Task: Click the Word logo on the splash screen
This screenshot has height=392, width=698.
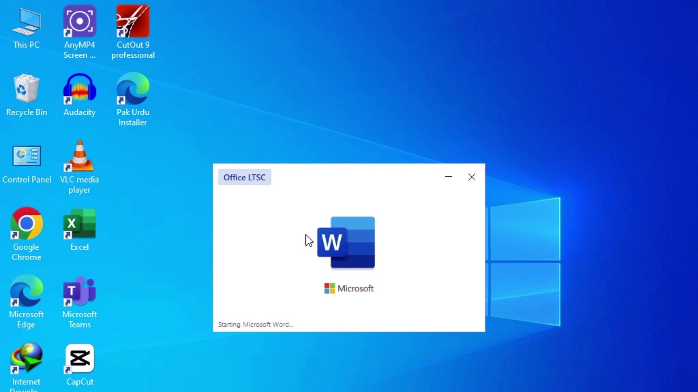Action: click(x=346, y=242)
